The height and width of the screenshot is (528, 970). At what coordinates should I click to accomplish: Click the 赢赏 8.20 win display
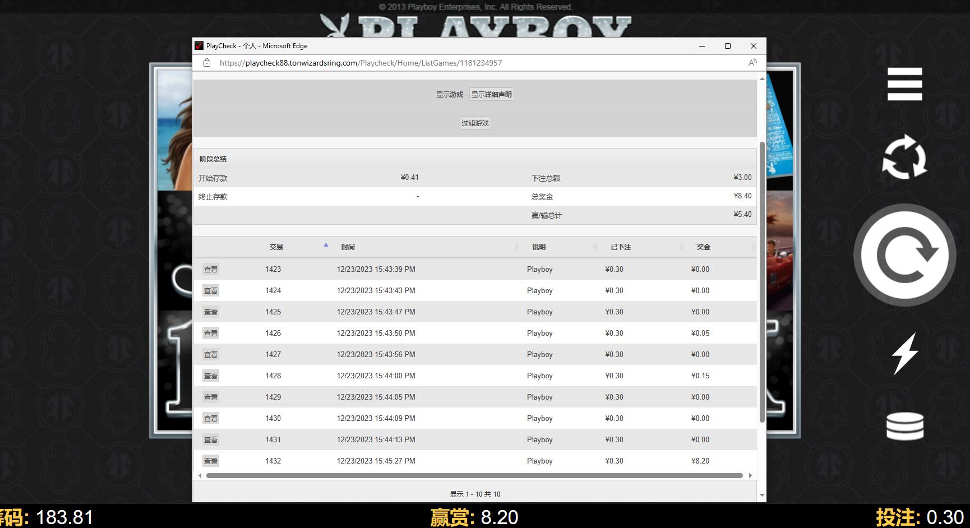pyautogui.click(x=474, y=517)
